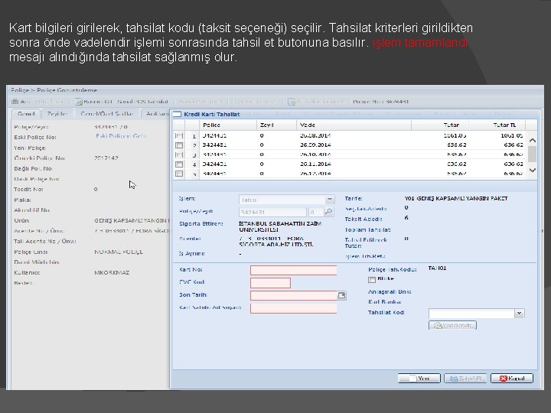
Task: Follow the Eski Poliçeyi Getir link
Action: pyautogui.click(x=121, y=135)
